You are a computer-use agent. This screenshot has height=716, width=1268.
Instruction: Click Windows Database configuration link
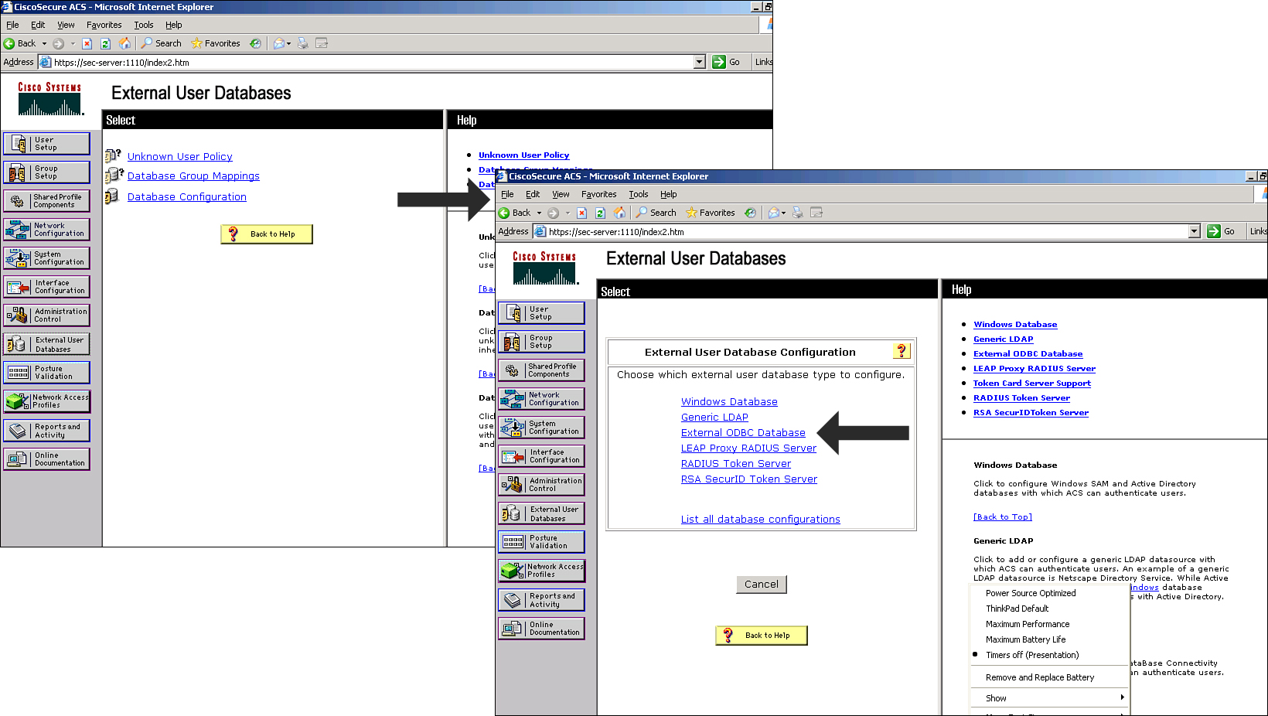pyautogui.click(x=729, y=401)
